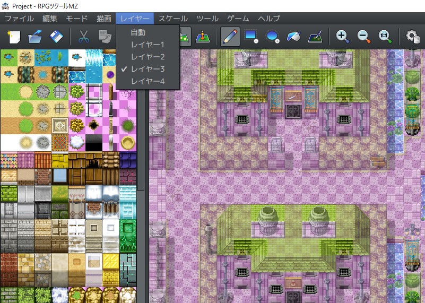This screenshot has width=425, height=303.
Task: Select the Flood Fill bucket tool
Action: pos(293,37)
